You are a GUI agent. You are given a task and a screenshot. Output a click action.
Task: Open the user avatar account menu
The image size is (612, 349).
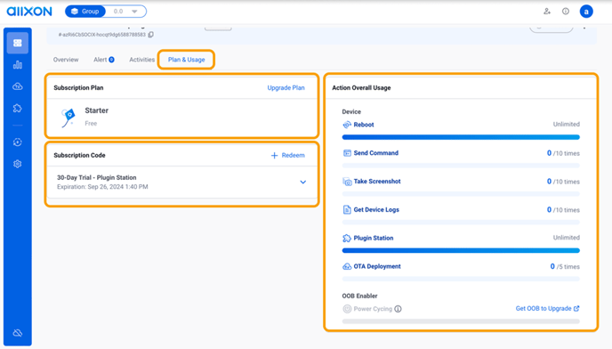point(586,12)
